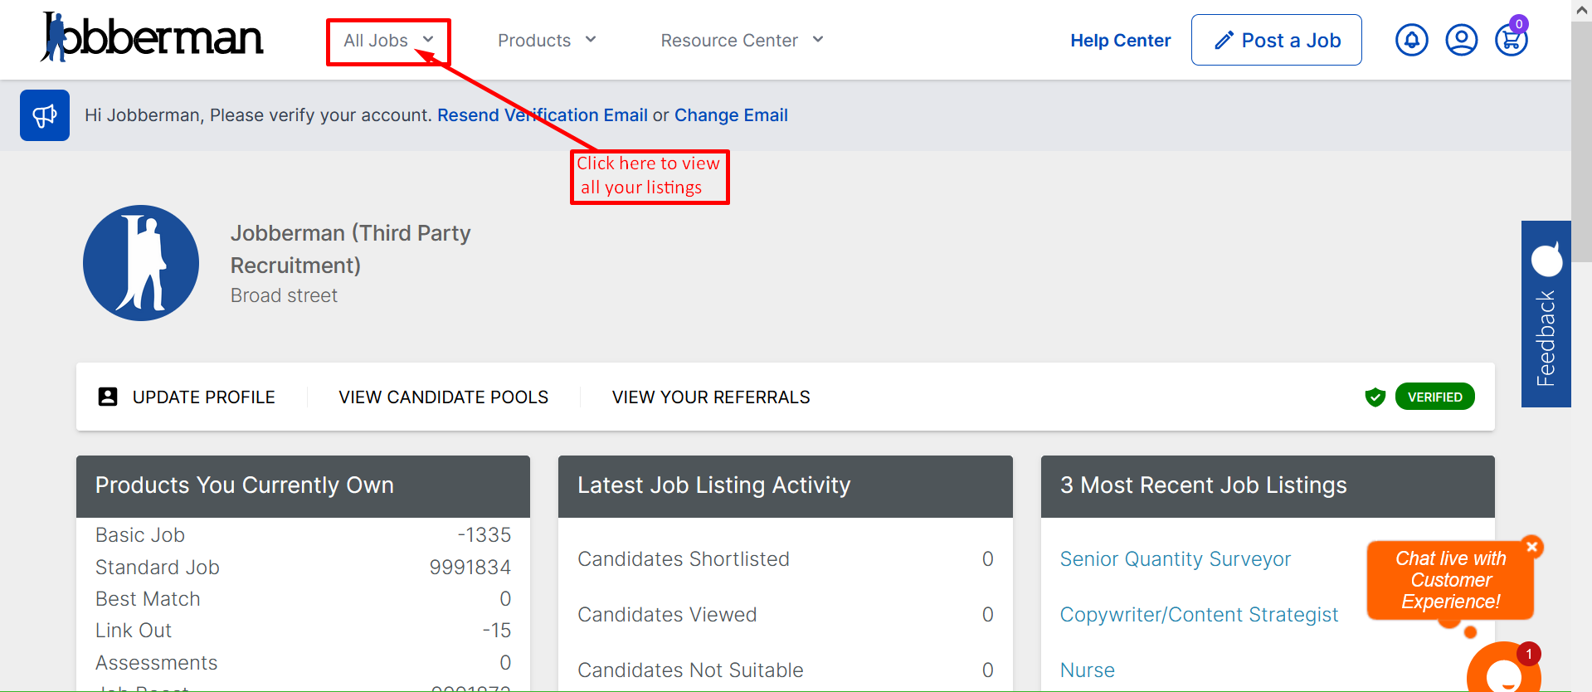1592x692 pixels.
Task: Open the shopping cart icon
Action: [x=1511, y=40]
